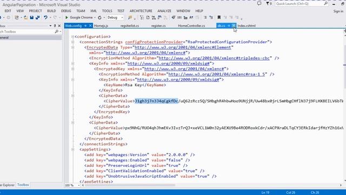
Task: Click the horizontal editor scrollbar thumb
Action: 130,185
